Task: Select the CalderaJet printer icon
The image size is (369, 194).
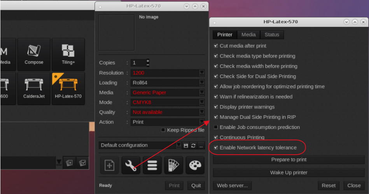Action: [x=34, y=88]
